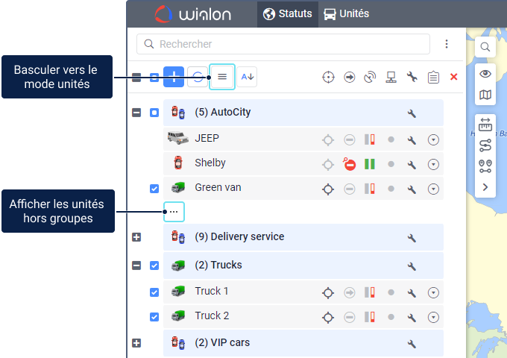The height and width of the screenshot is (358, 507).
Task: Open Delivery service properties wrench
Action: click(x=412, y=238)
